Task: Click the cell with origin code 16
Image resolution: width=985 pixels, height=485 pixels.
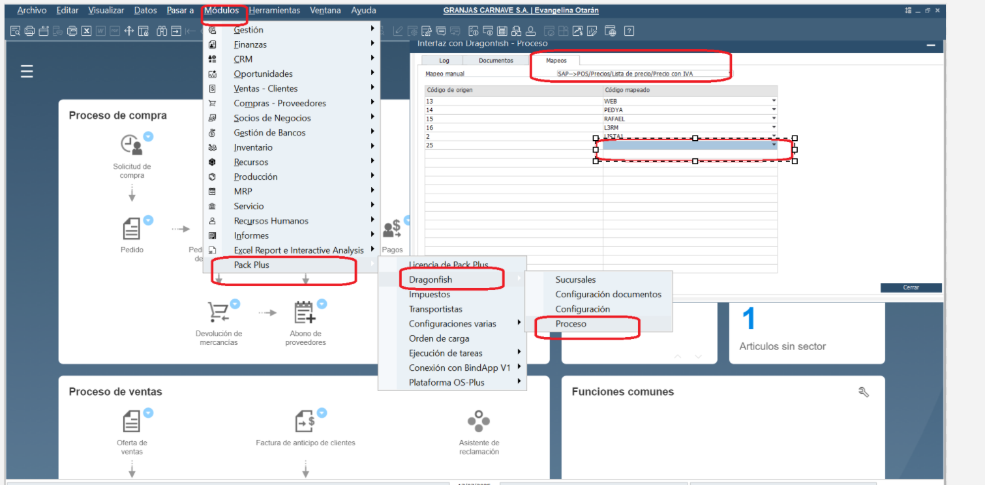Action: point(513,128)
